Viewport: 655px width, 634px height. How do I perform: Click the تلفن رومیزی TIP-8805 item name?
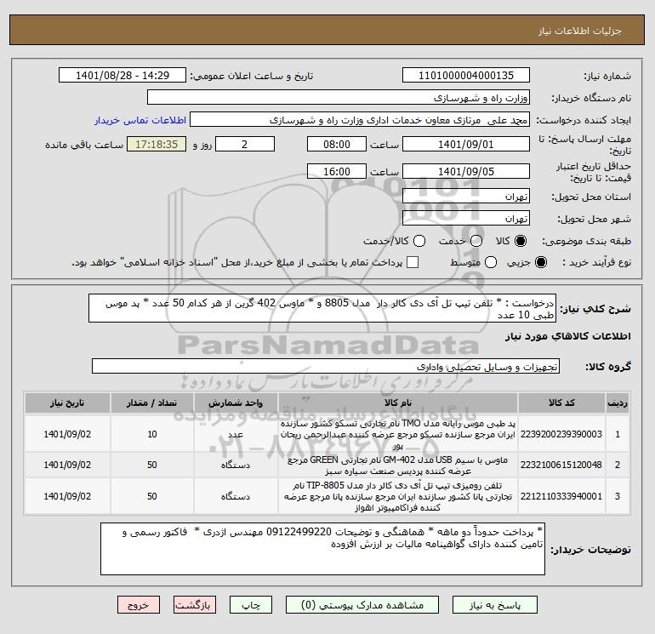398,496
